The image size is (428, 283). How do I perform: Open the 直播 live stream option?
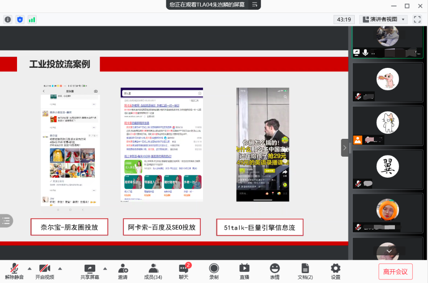pyautogui.click(x=244, y=271)
